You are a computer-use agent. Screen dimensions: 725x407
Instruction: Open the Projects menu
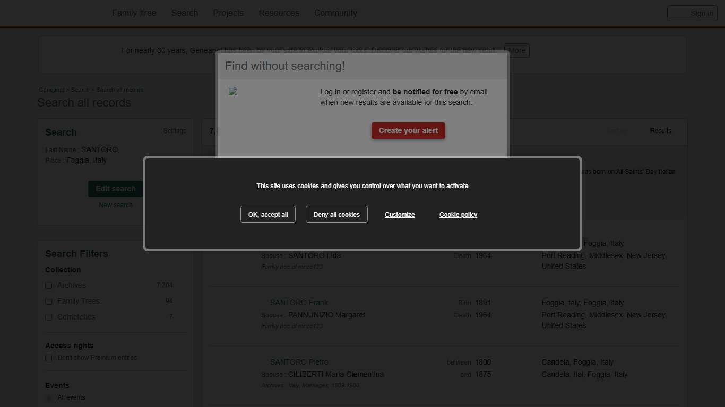pos(228,13)
